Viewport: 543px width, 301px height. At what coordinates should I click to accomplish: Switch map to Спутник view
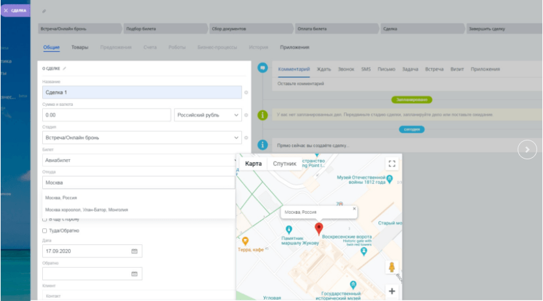284,164
